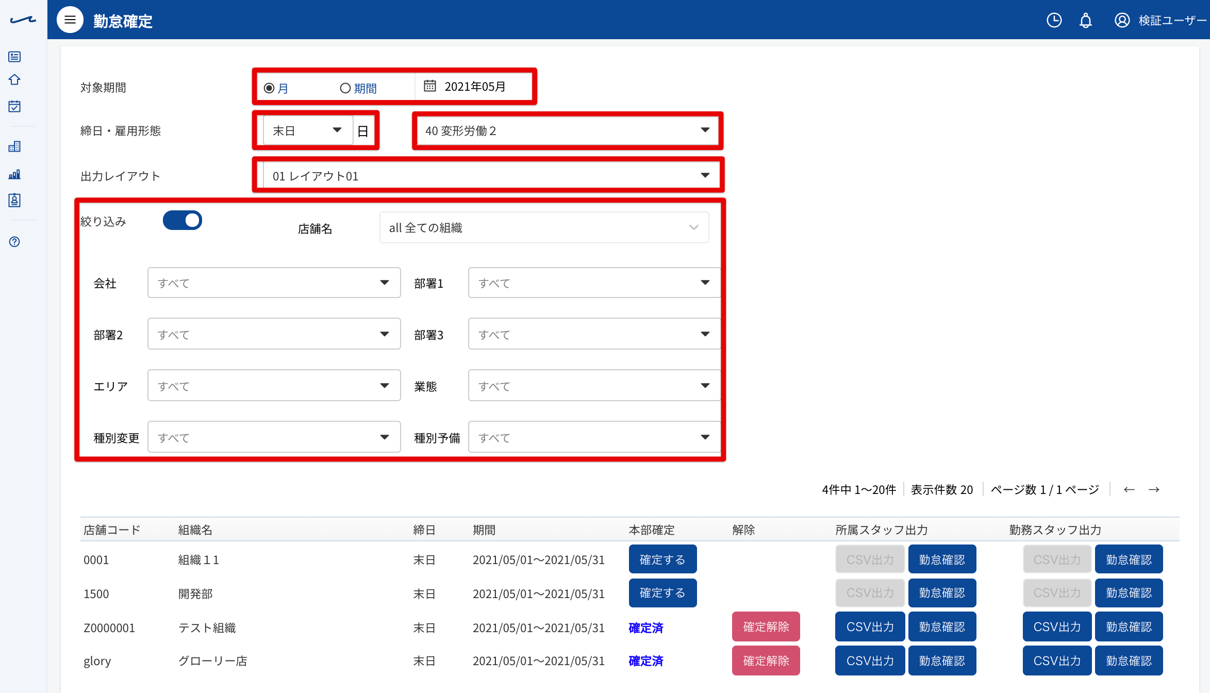Click 勤務スタッフ 勤怠確認 for グローリー店

[x=1129, y=661]
